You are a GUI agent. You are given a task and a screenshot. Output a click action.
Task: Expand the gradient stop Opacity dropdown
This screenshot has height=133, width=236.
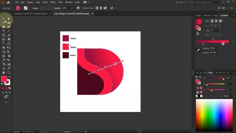pos(220,48)
